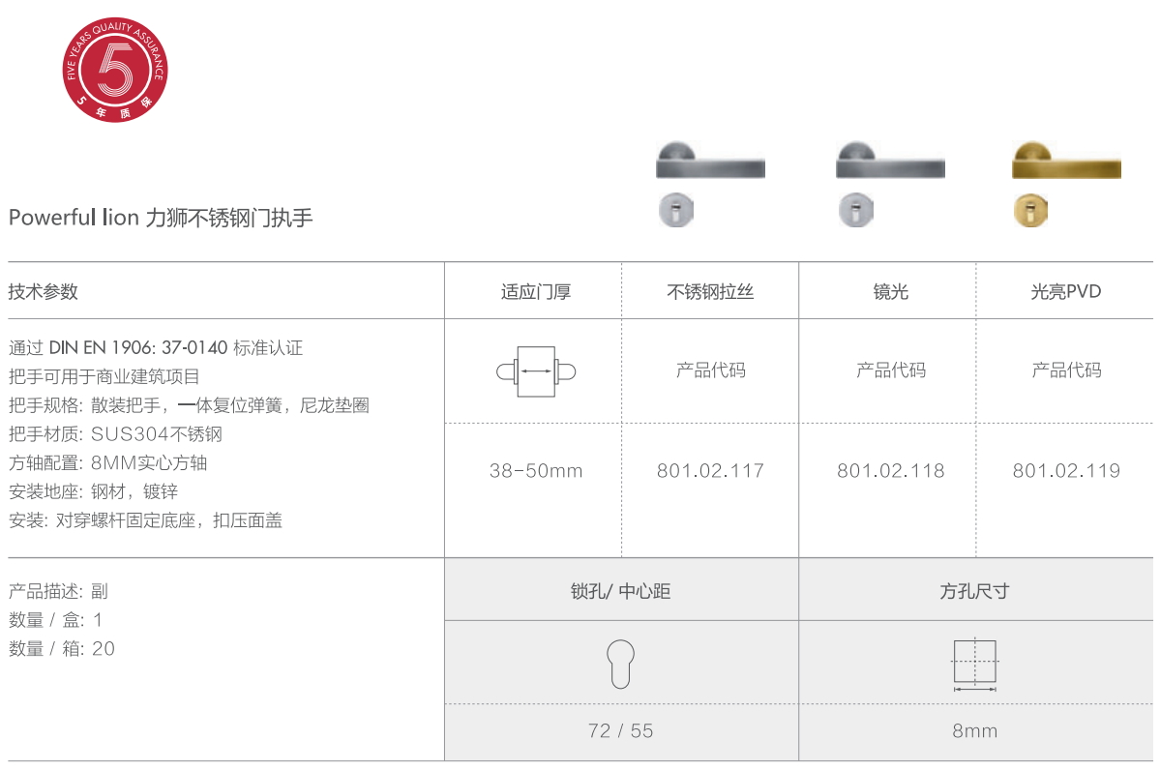Click the brushed steel keyhole escutcheon
This screenshot has height=770, width=1160.
[x=674, y=210]
